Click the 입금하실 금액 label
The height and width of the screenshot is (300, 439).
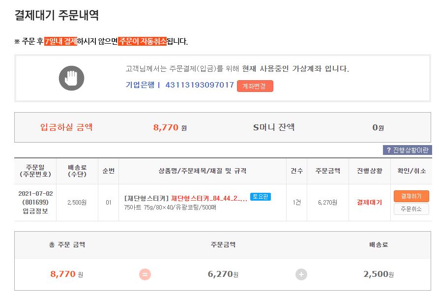(66, 127)
